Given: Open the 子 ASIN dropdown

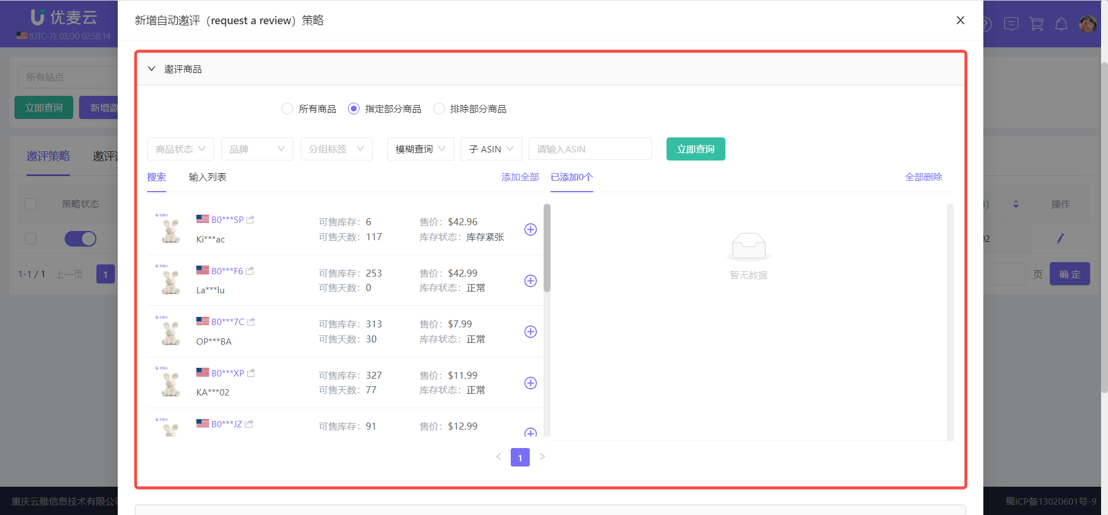Looking at the screenshot, I should point(491,149).
